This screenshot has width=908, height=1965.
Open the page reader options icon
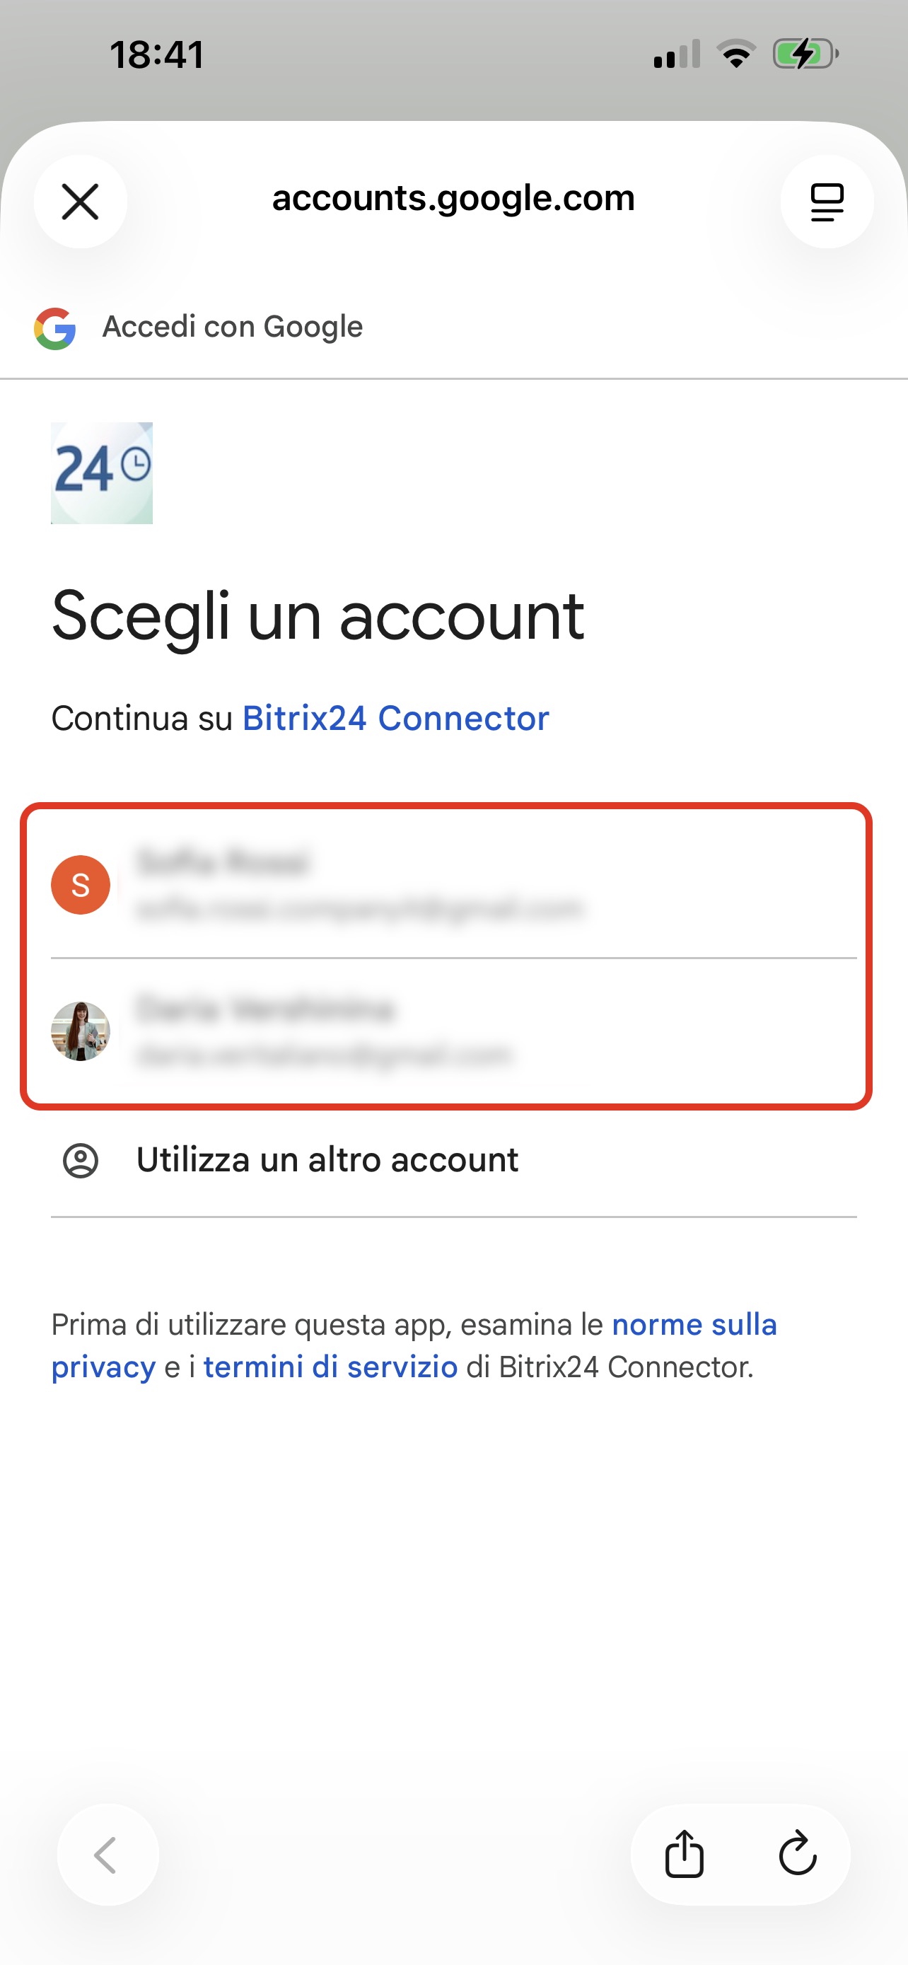pyautogui.click(x=827, y=202)
